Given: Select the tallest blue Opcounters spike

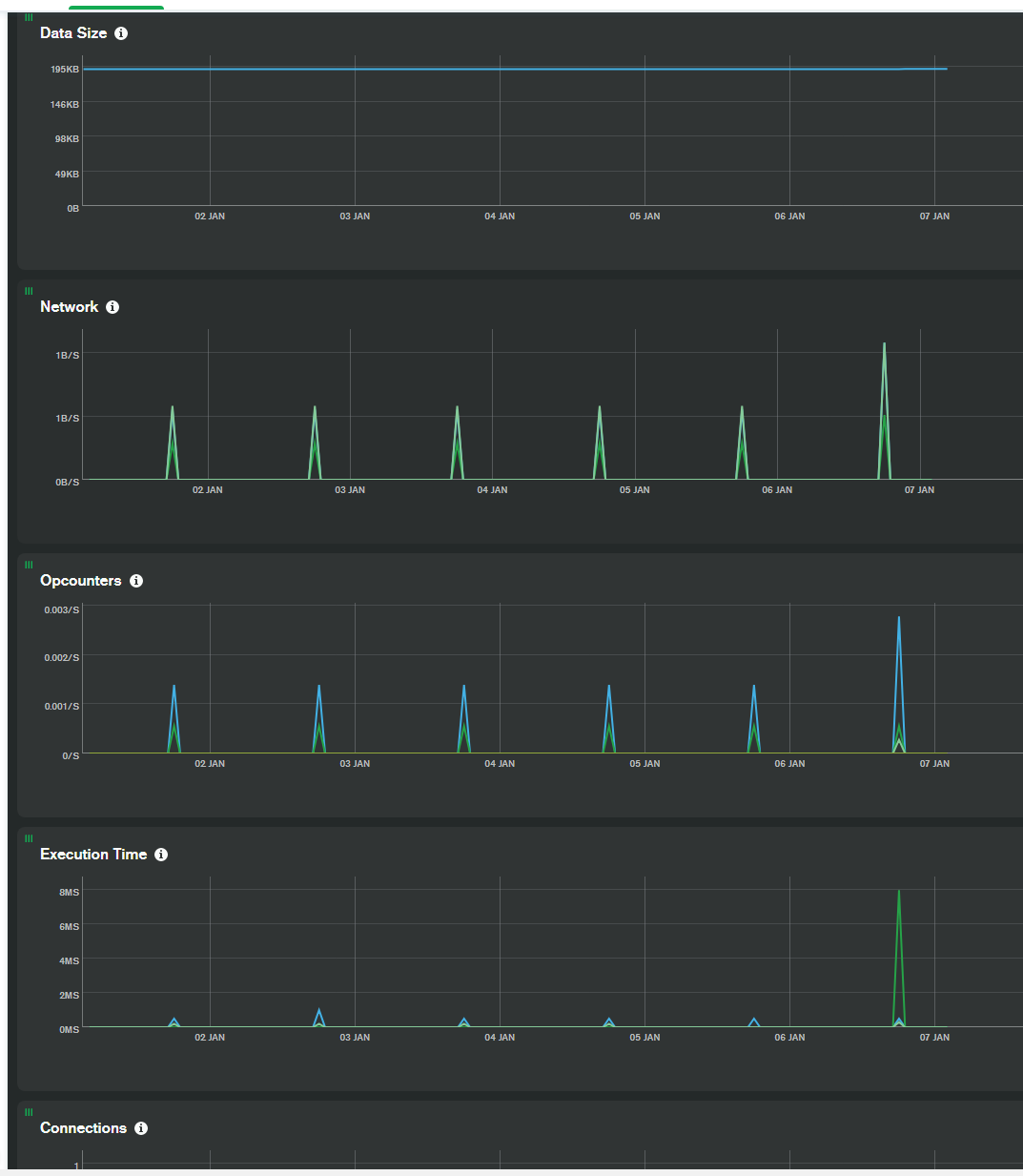Looking at the screenshot, I should tap(898, 619).
